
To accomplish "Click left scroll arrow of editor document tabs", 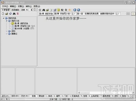I will (127, 14).
